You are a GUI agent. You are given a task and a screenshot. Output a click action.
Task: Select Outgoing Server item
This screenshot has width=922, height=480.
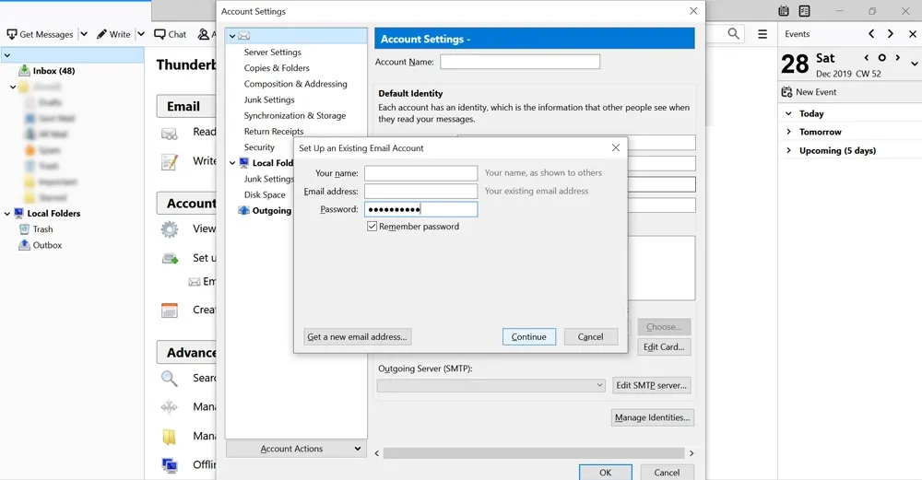pos(265,211)
